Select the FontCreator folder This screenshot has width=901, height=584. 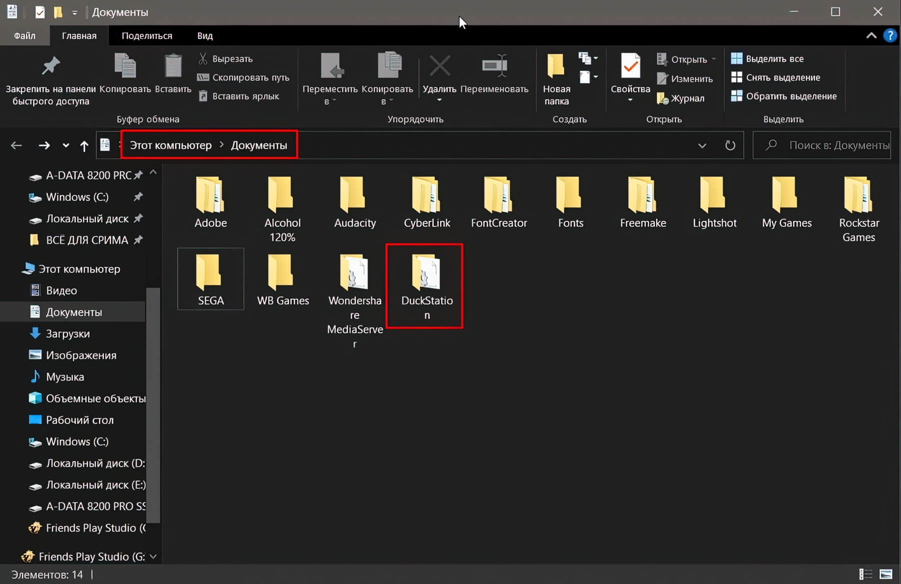click(x=499, y=202)
